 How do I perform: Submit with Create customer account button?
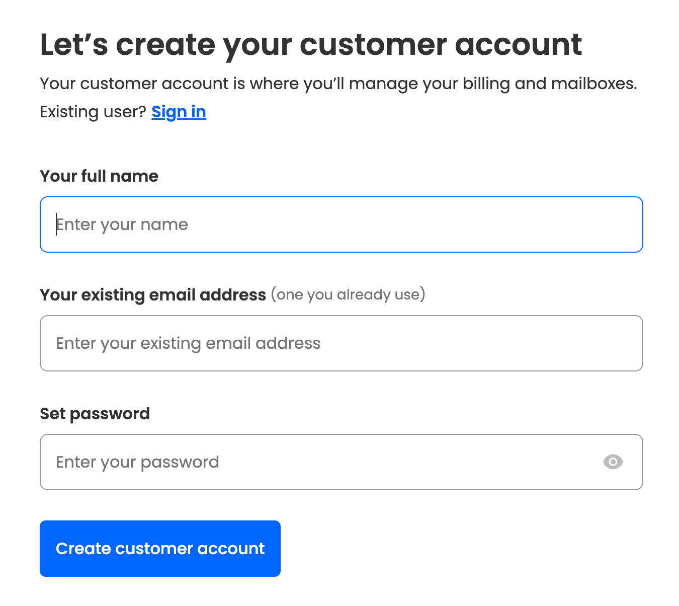coord(160,549)
